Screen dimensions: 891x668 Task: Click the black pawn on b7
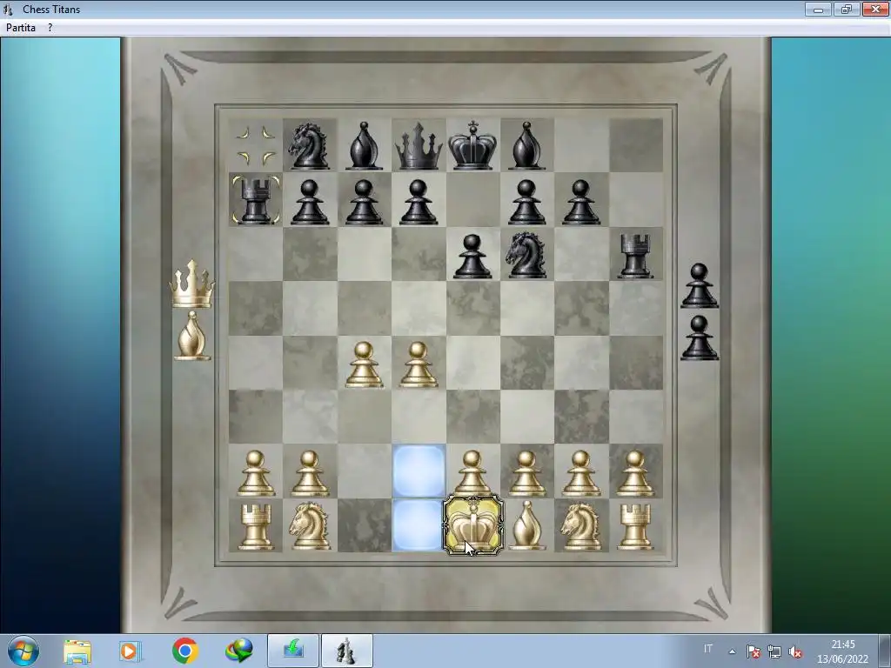click(x=311, y=202)
